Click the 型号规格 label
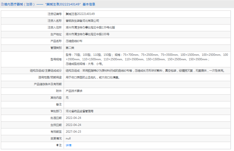 tap(56, 59)
